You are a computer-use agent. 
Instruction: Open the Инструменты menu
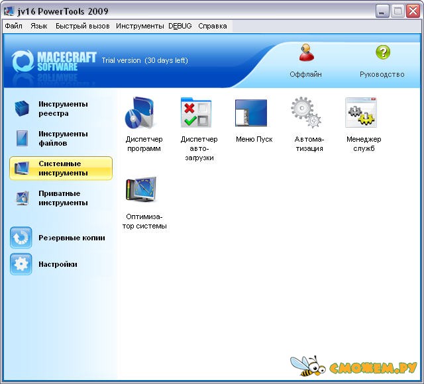point(140,26)
